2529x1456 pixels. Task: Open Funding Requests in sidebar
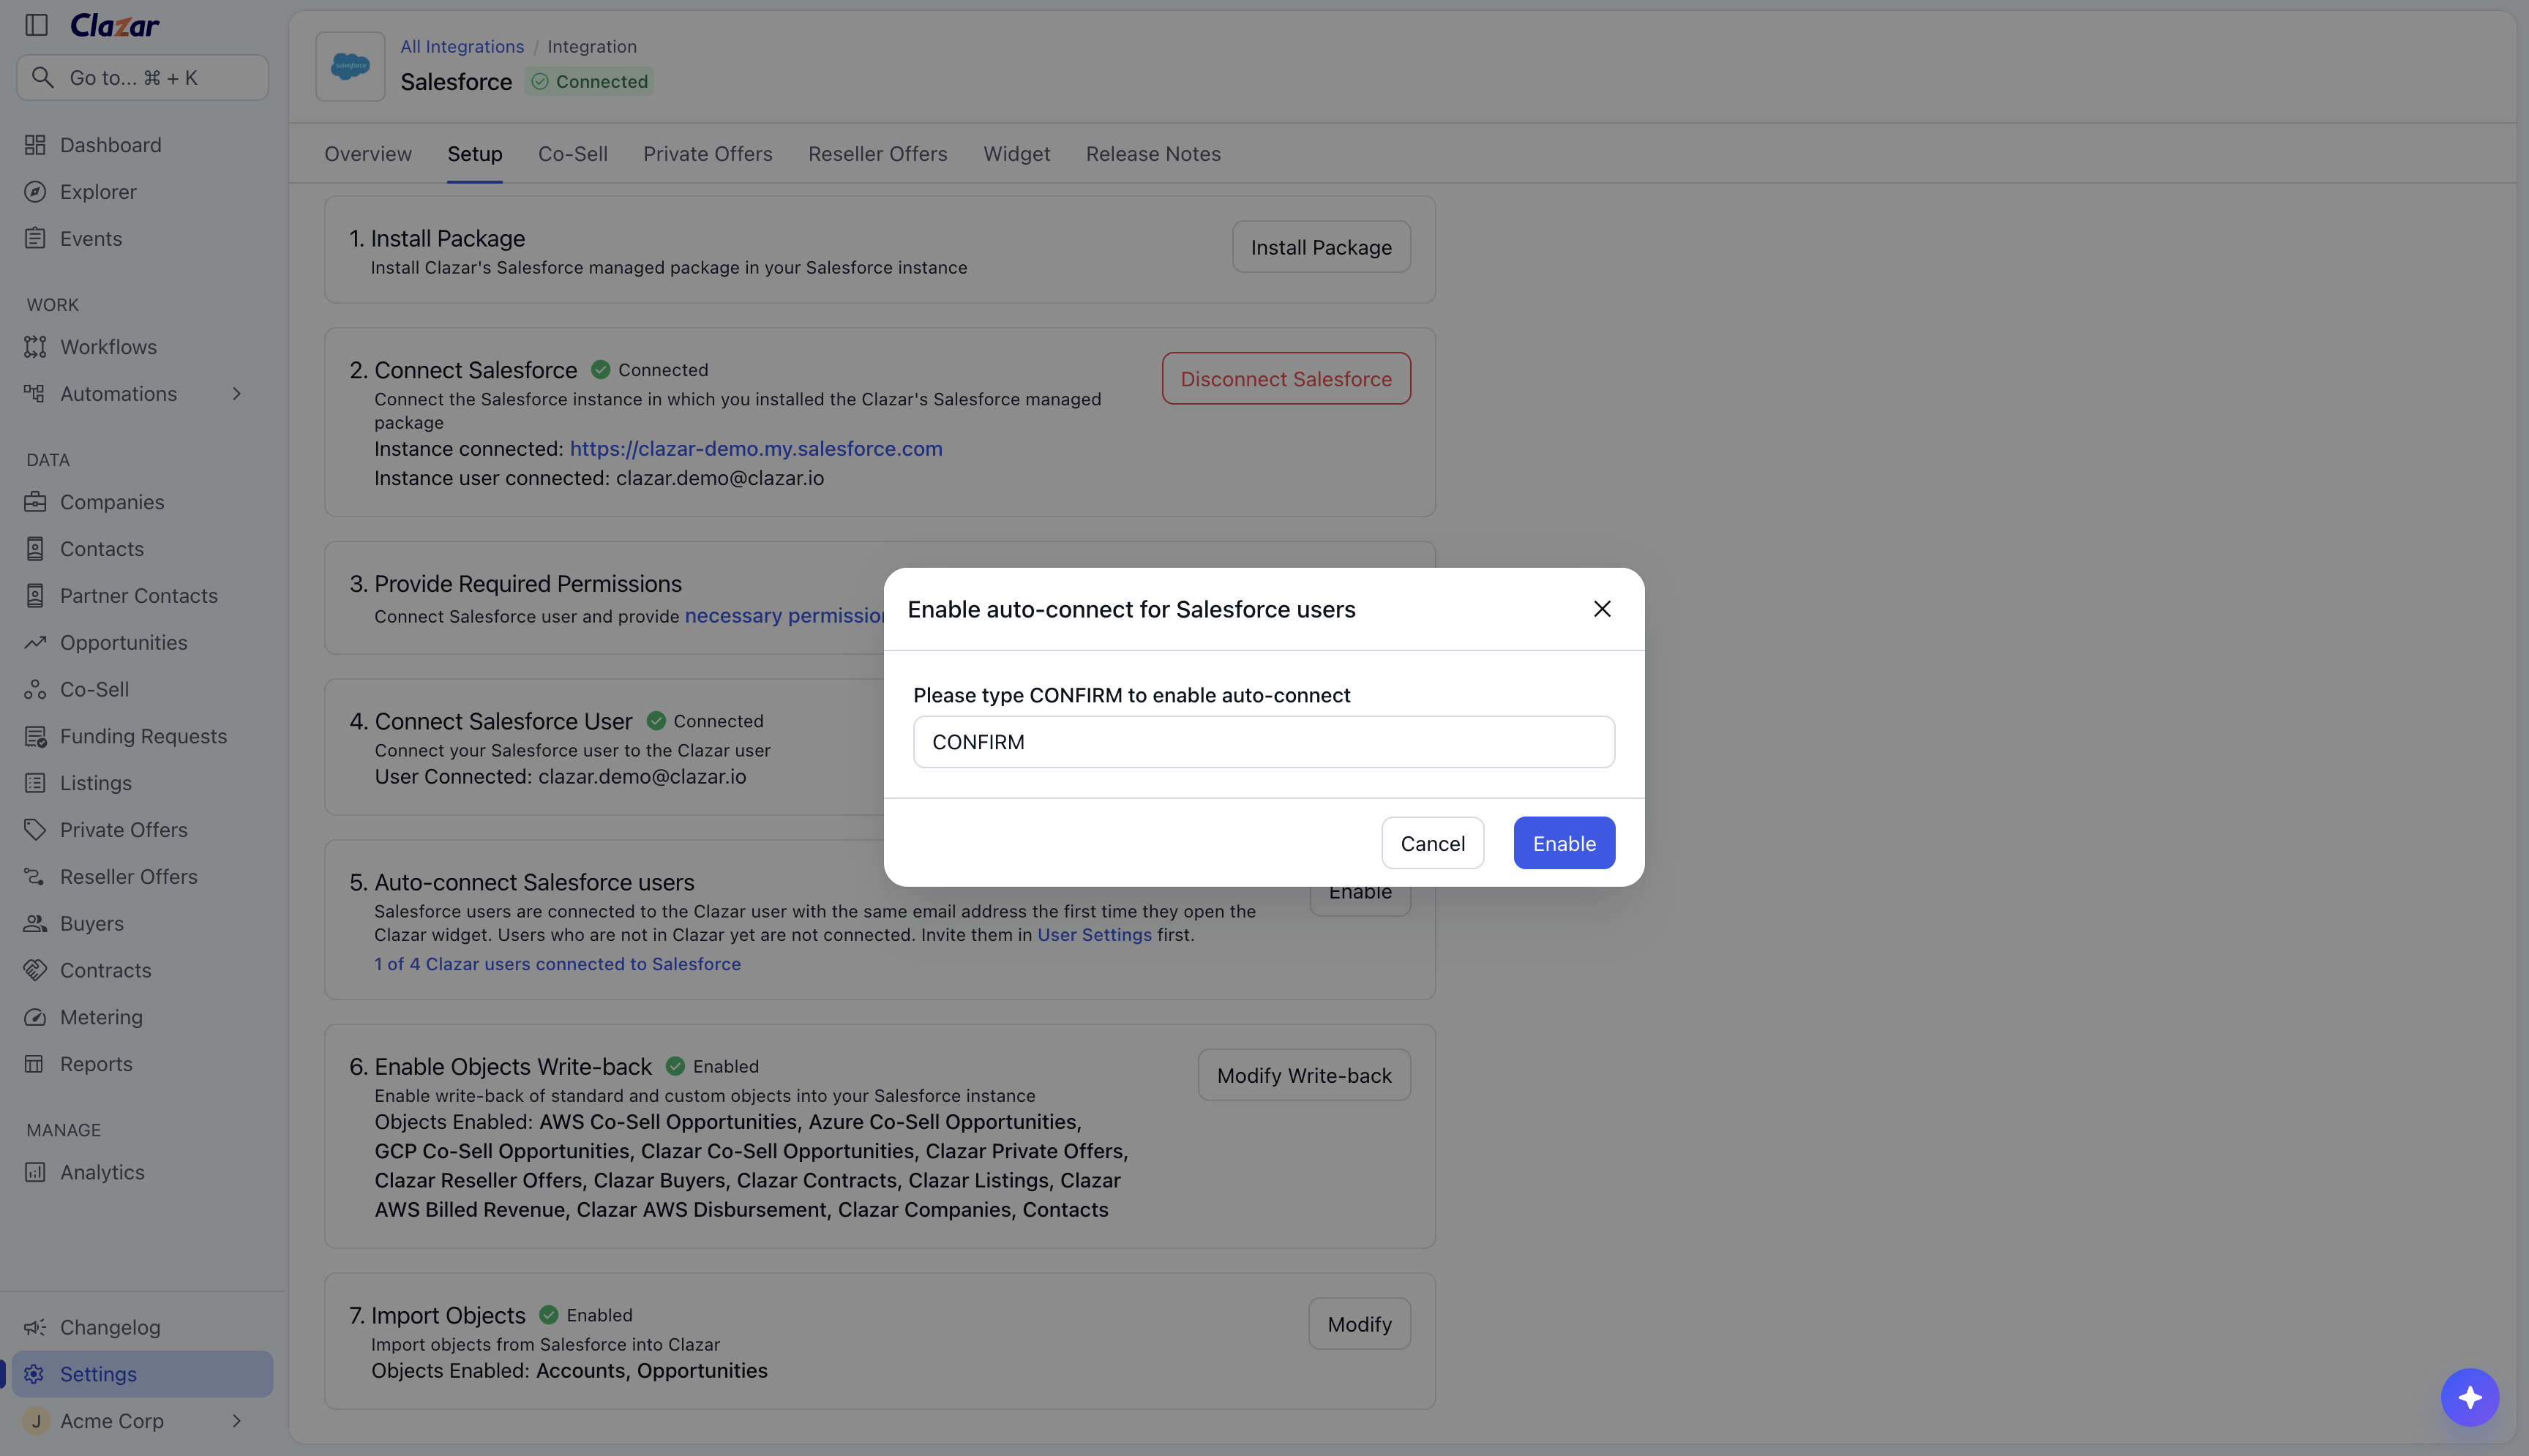click(143, 737)
